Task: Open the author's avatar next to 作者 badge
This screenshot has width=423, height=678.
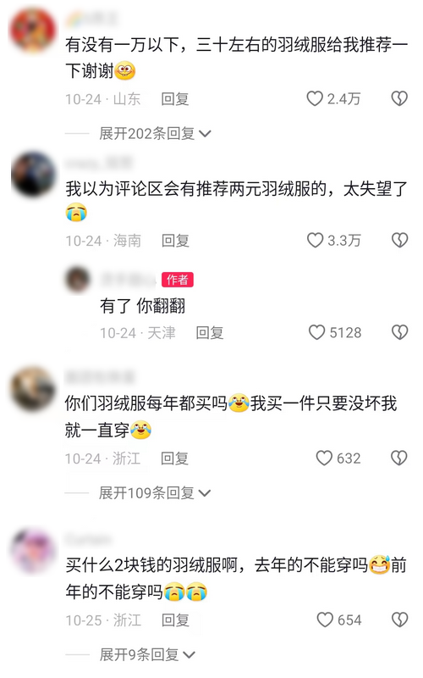Action: click(78, 279)
